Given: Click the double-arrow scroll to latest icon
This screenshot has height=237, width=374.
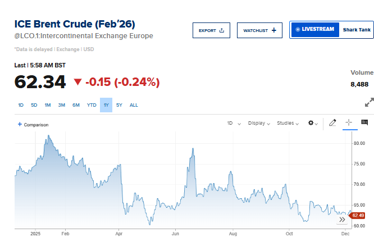Looking at the screenshot, I should (342, 220).
